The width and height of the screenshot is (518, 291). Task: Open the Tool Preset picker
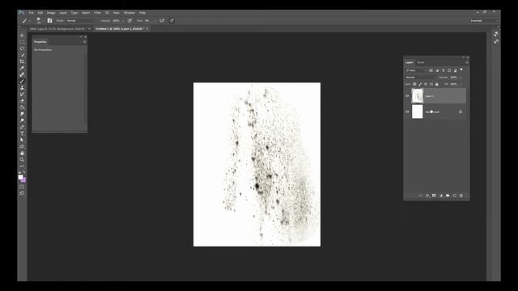pos(25,20)
